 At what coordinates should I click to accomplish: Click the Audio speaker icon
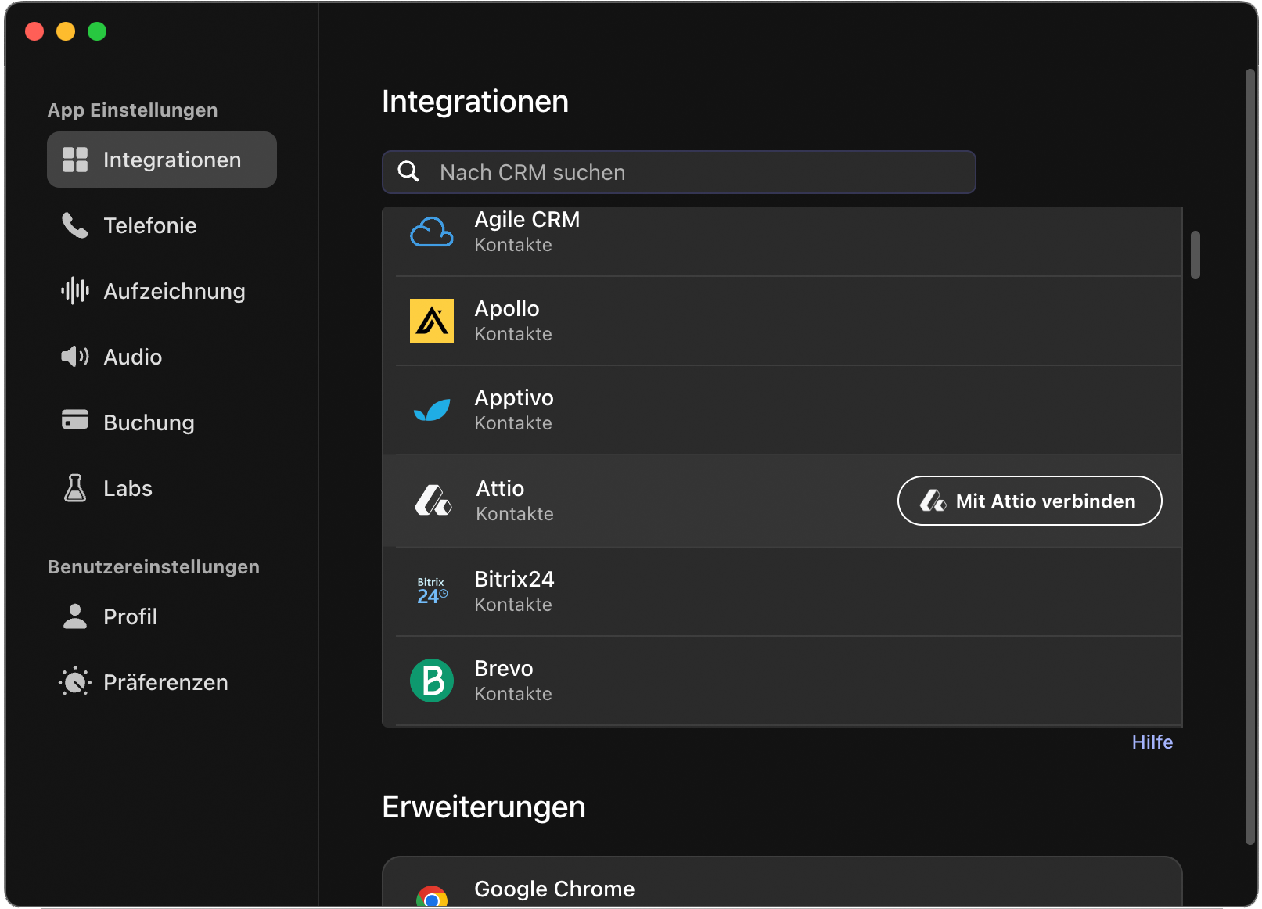[75, 357]
